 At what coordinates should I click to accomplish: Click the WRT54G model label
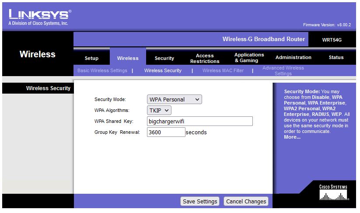332,40
